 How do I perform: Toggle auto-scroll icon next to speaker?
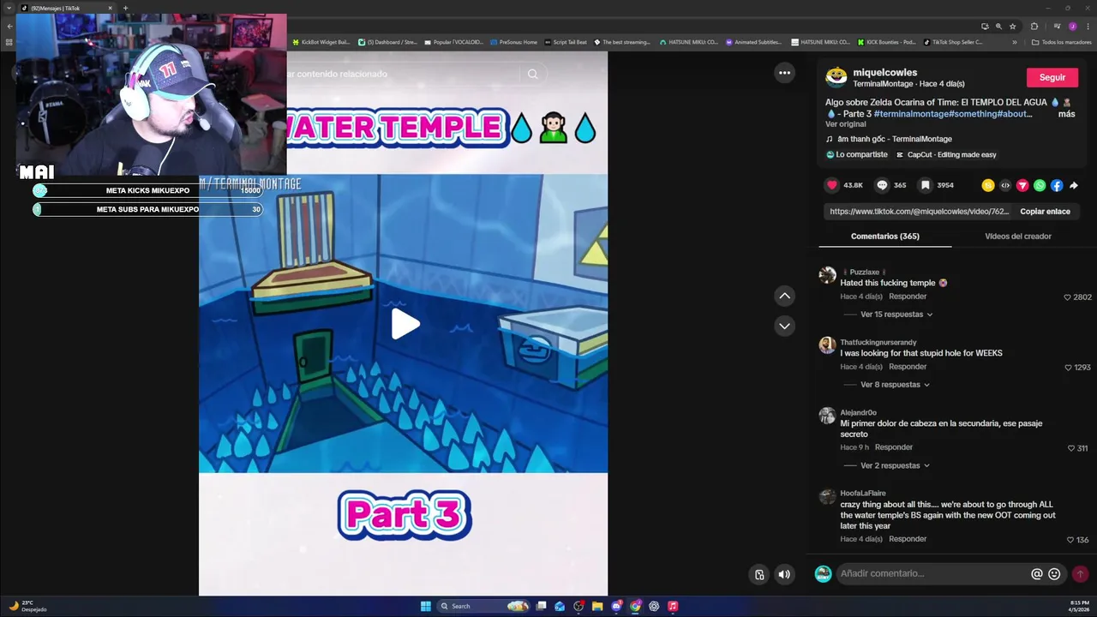759,574
